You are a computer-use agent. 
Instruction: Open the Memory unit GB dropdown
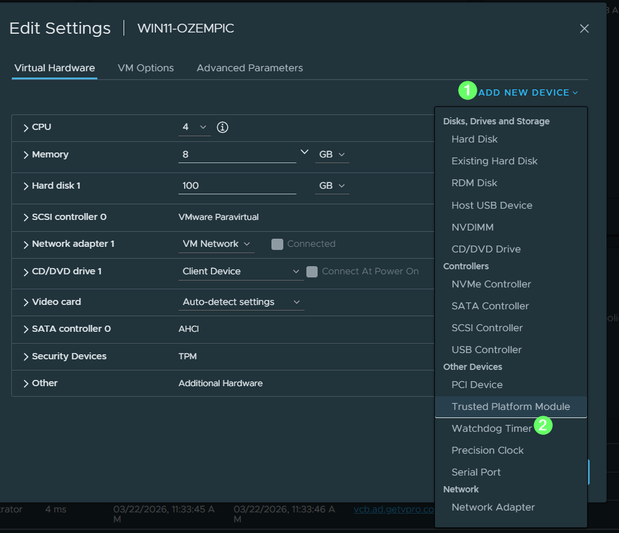point(332,154)
